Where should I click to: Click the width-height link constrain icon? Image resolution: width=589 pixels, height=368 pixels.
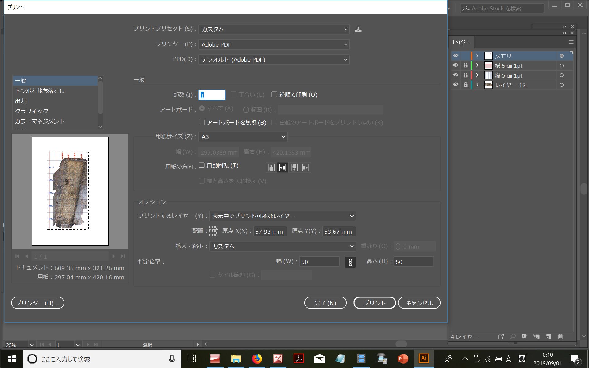pos(350,262)
